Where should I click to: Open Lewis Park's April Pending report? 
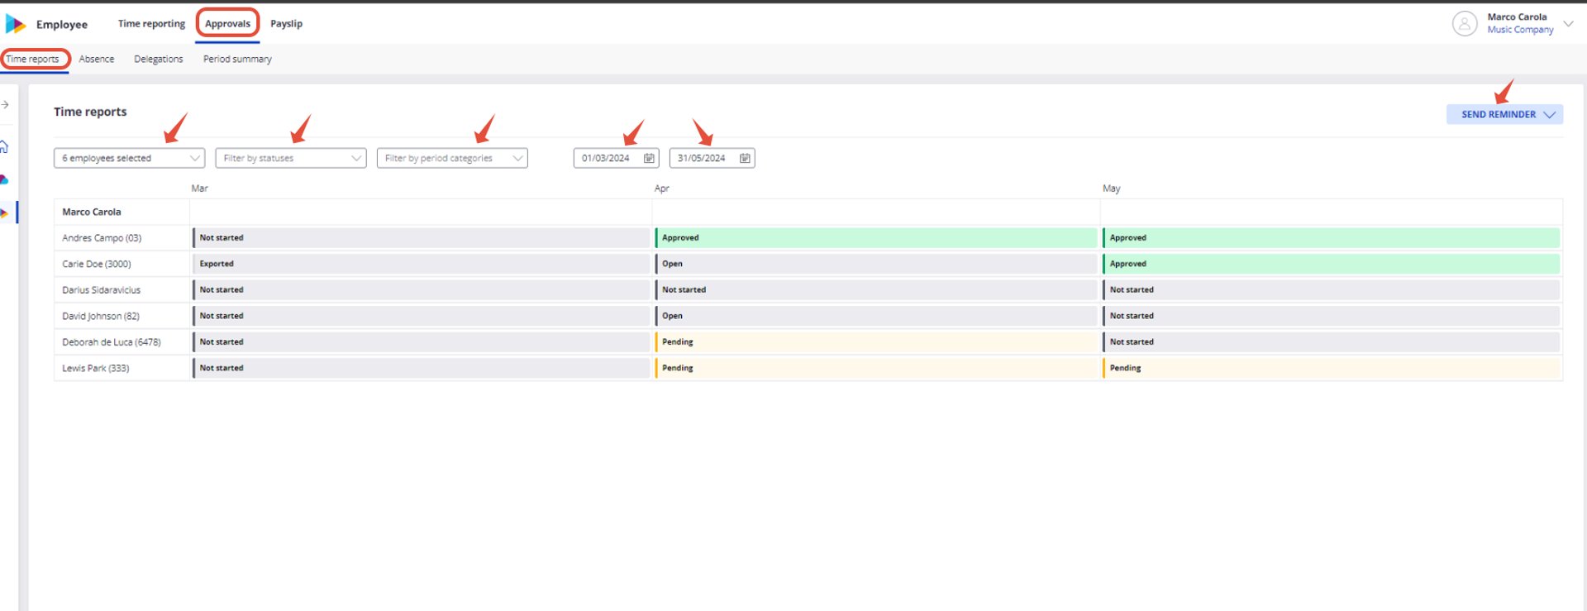coord(876,368)
